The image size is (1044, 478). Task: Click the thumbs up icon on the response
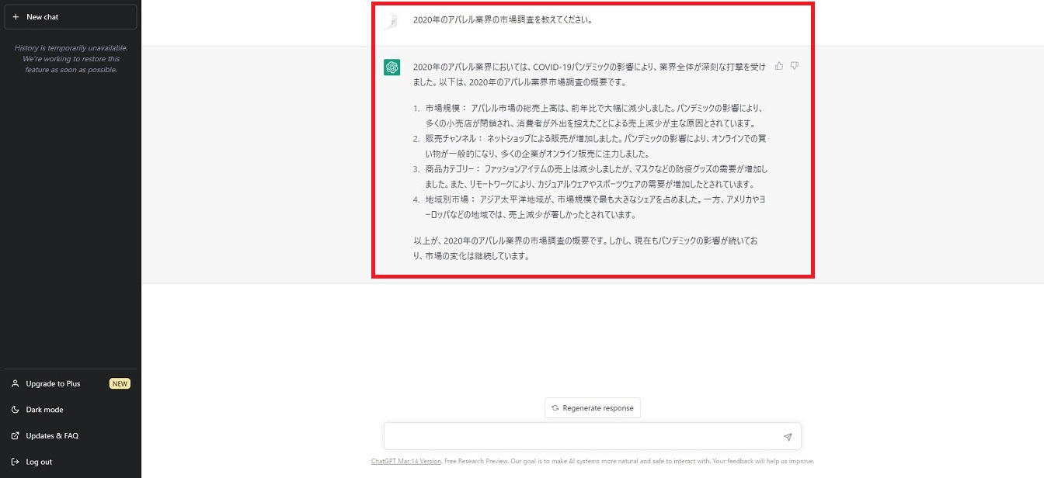coord(779,67)
